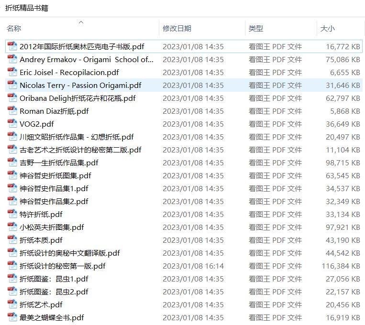Click the PDF icon beside Andrey Ermakov file
The width and height of the screenshot is (365, 325).
(x=12, y=59)
